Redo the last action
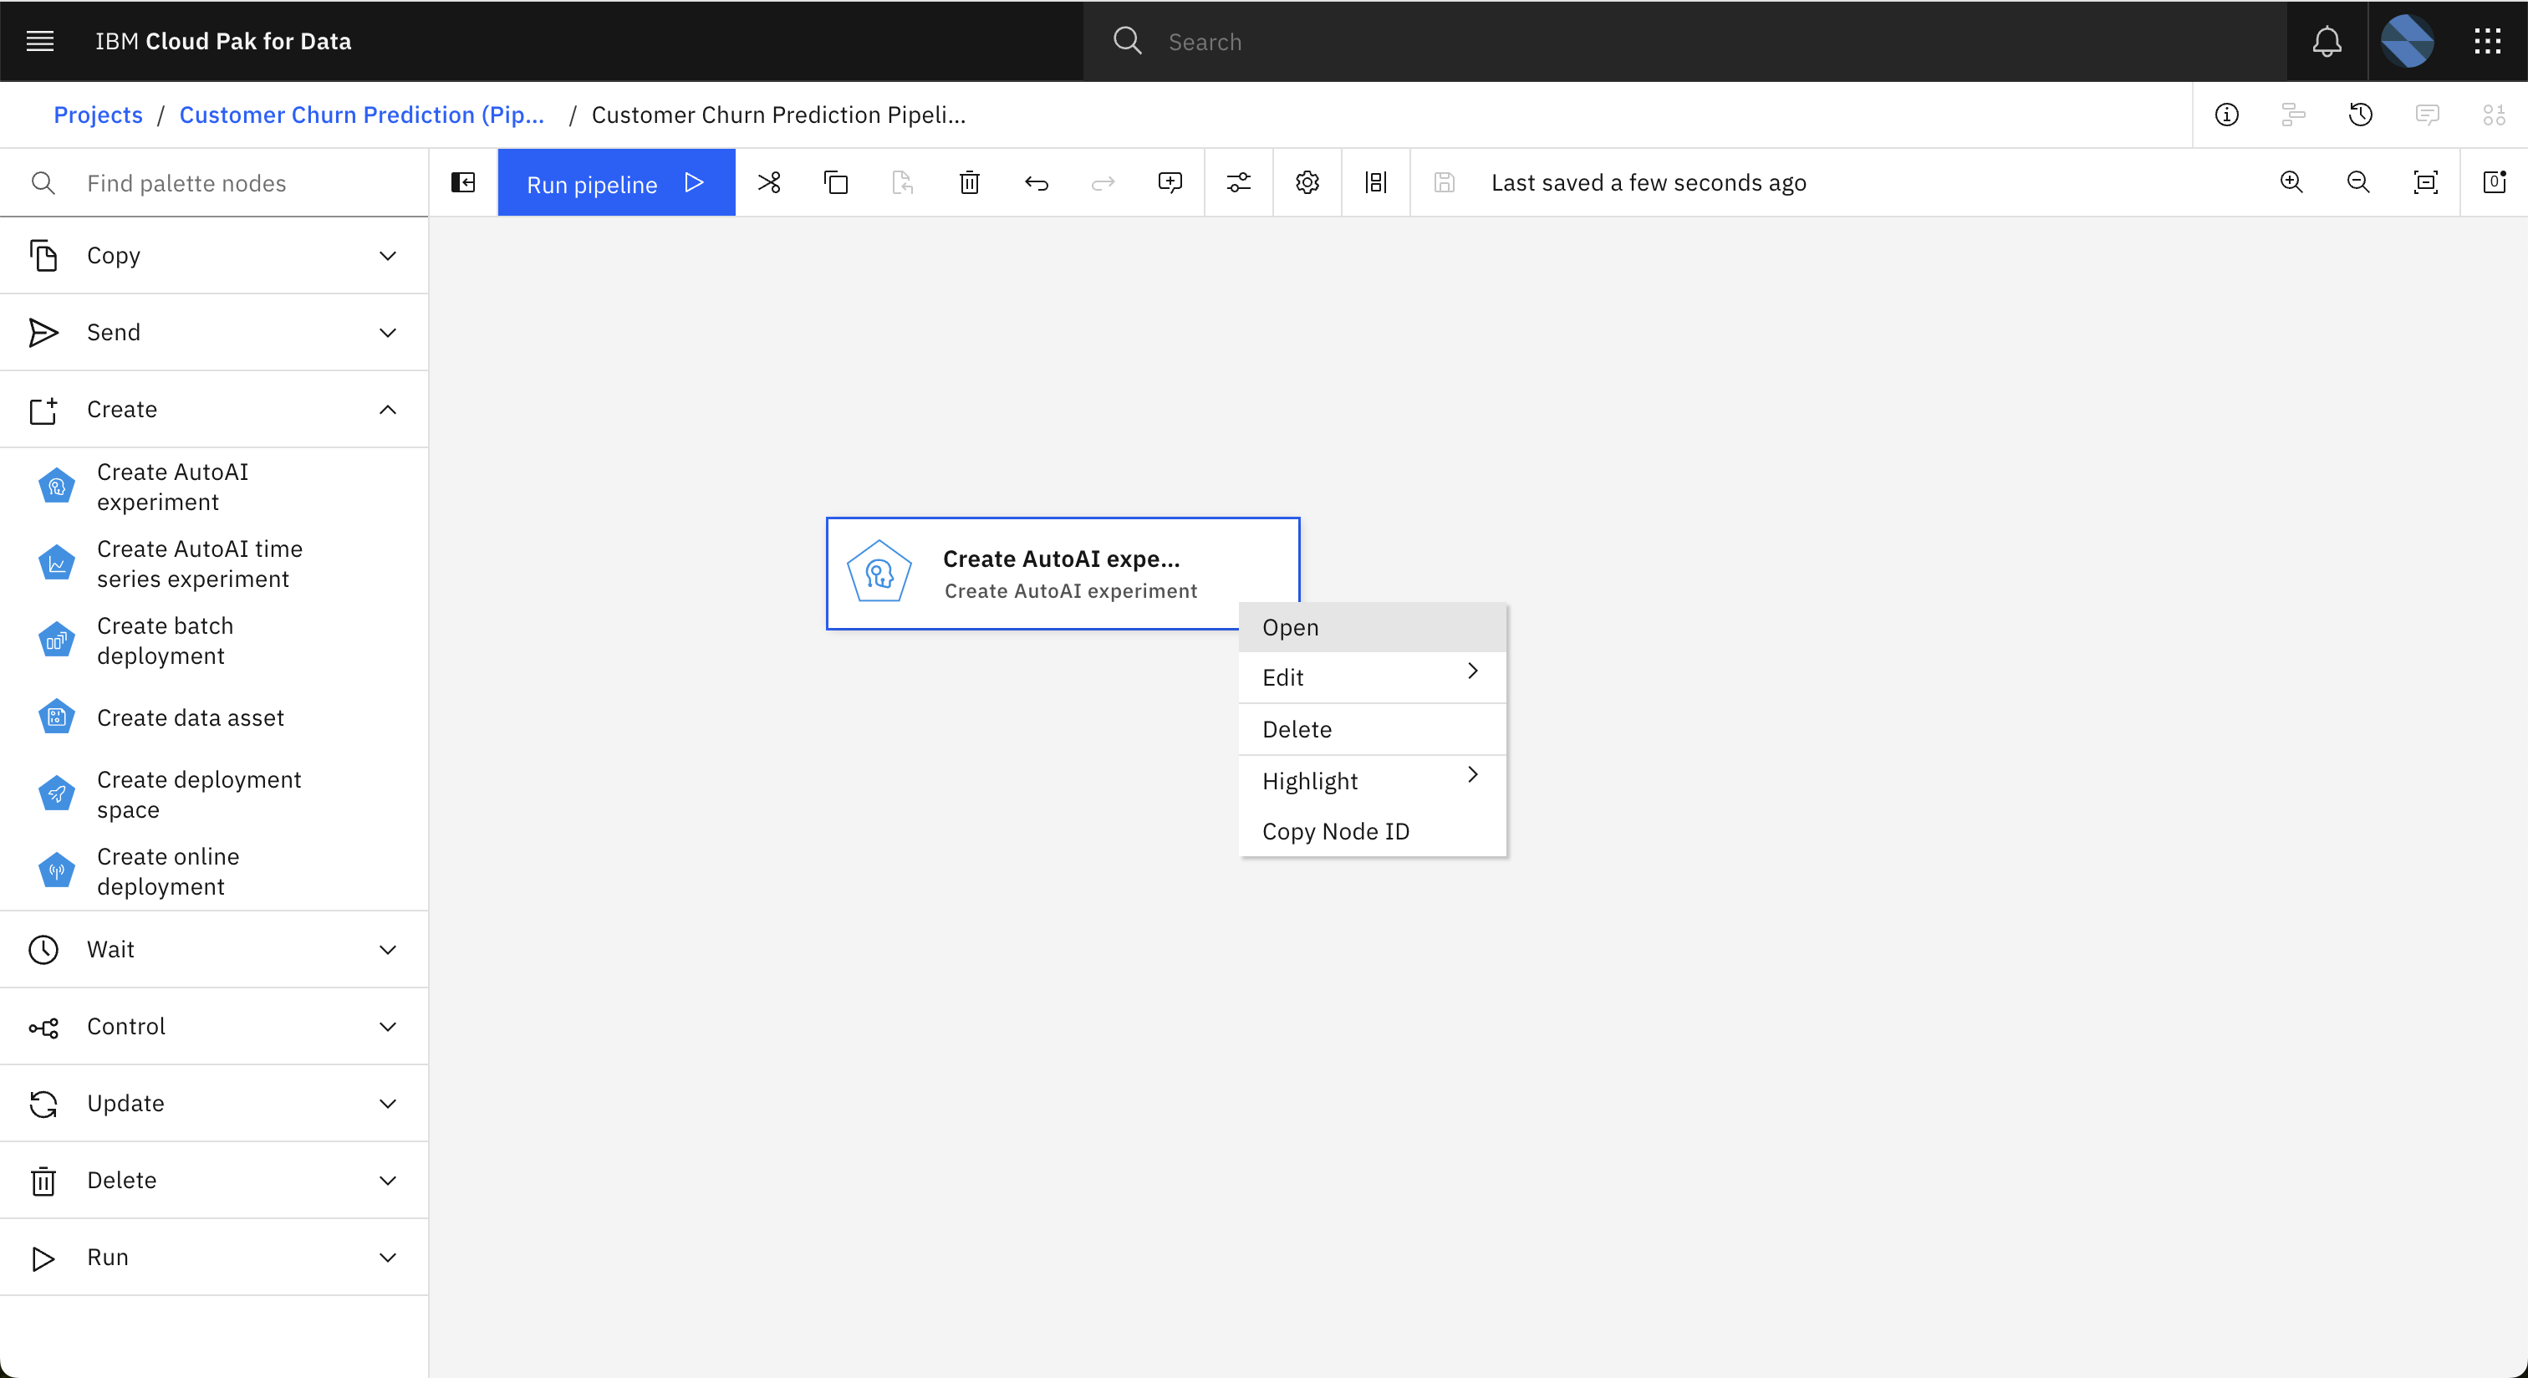The image size is (2528, 1378). [1103, 182]
